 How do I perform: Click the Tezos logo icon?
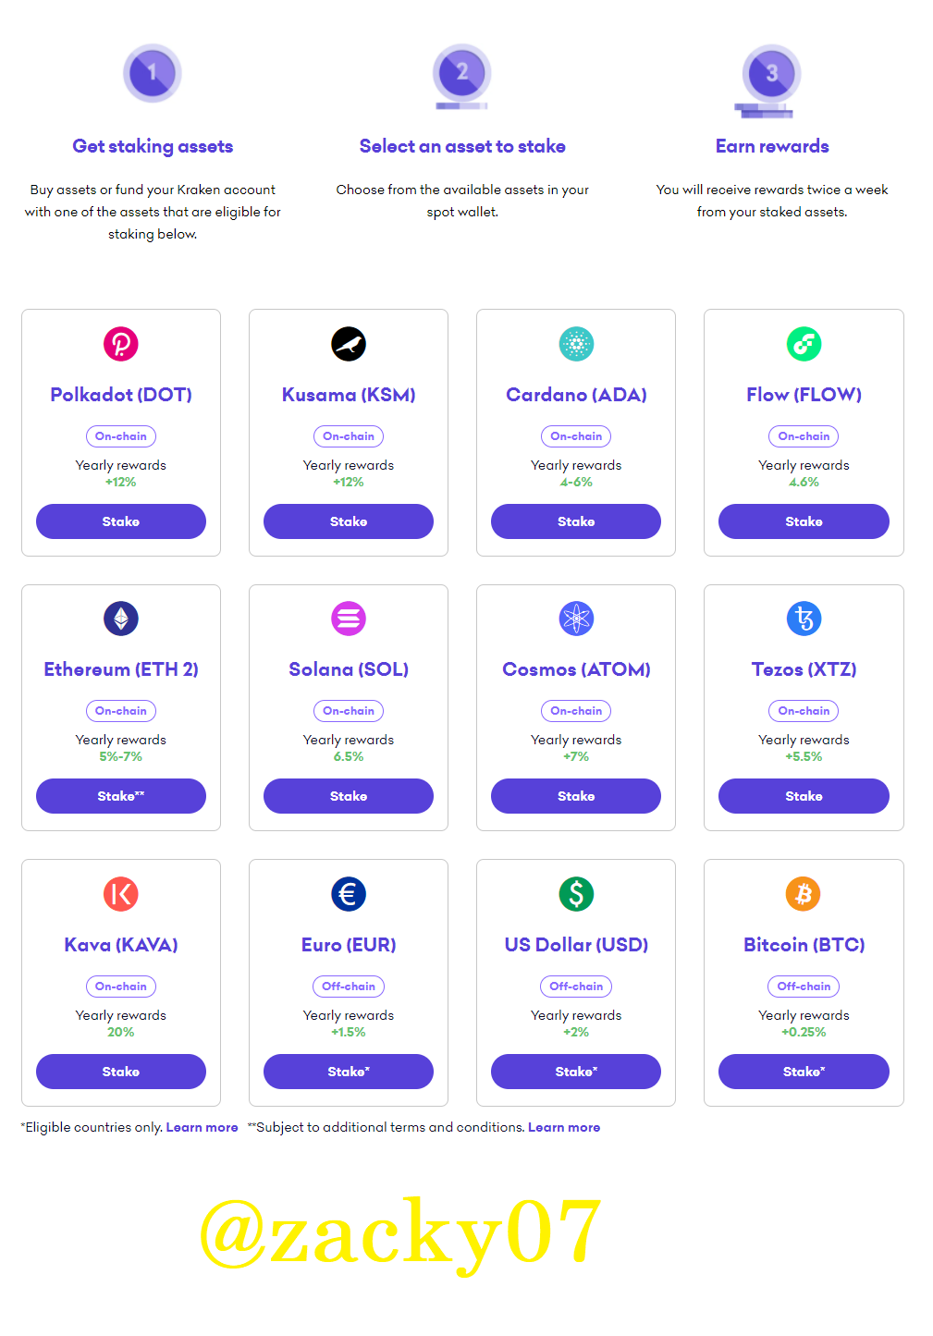804,619
